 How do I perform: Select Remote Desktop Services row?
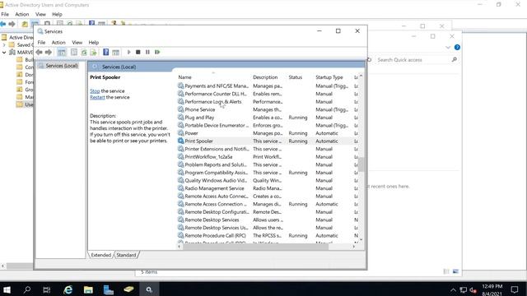pyautogui.click(x=268, y=220)
